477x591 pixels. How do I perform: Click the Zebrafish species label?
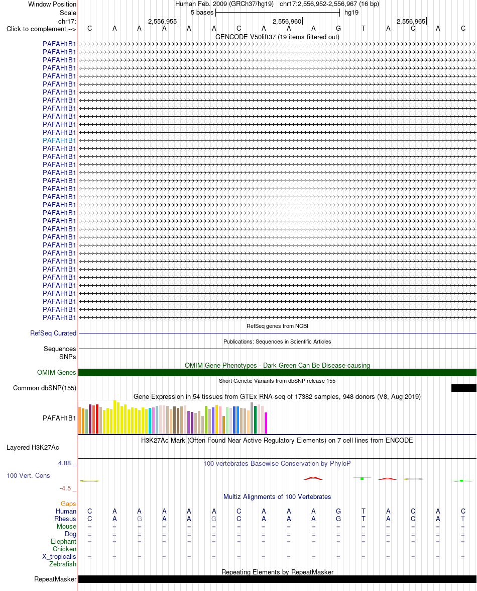(x=62, y=564)
